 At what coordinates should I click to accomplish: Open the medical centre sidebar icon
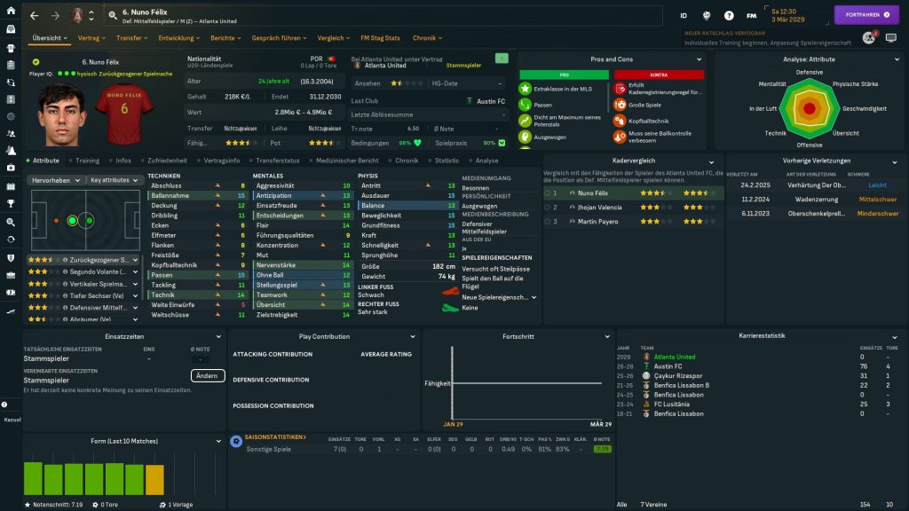11,168
